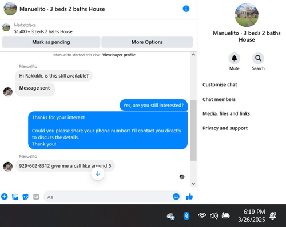Open more actions via blue plus icon

coord(5,197)
